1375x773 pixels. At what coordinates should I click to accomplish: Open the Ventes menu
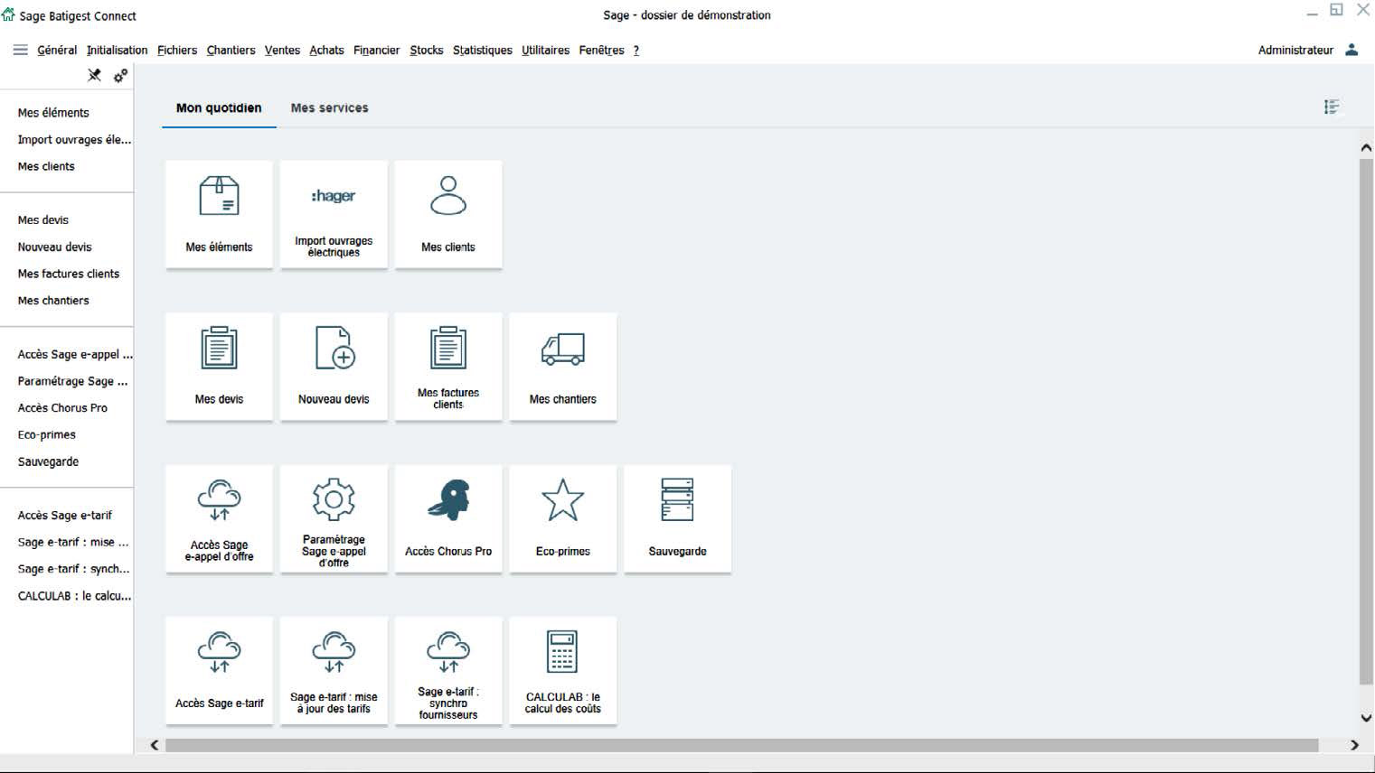(x=282, y=50)
